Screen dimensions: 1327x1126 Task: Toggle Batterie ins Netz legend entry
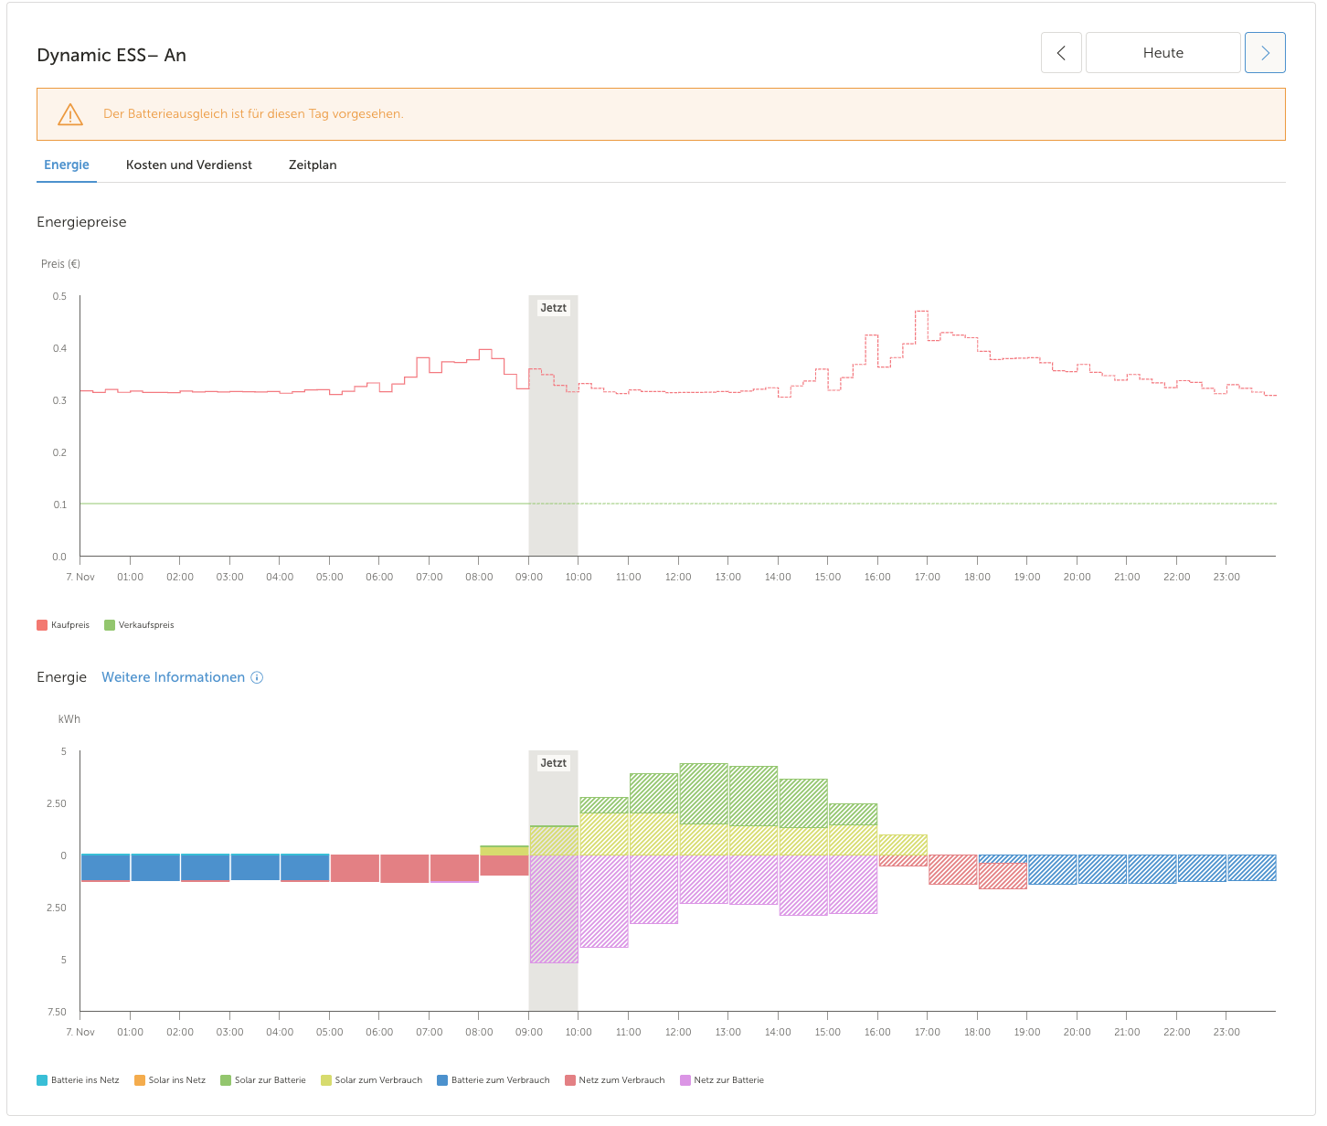78,1080
